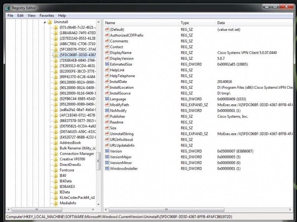Viewport: 297px width, 222px height.
Task: Click the string icon beside AuthorizedCDFPrefix
Action: coord(107,35)
